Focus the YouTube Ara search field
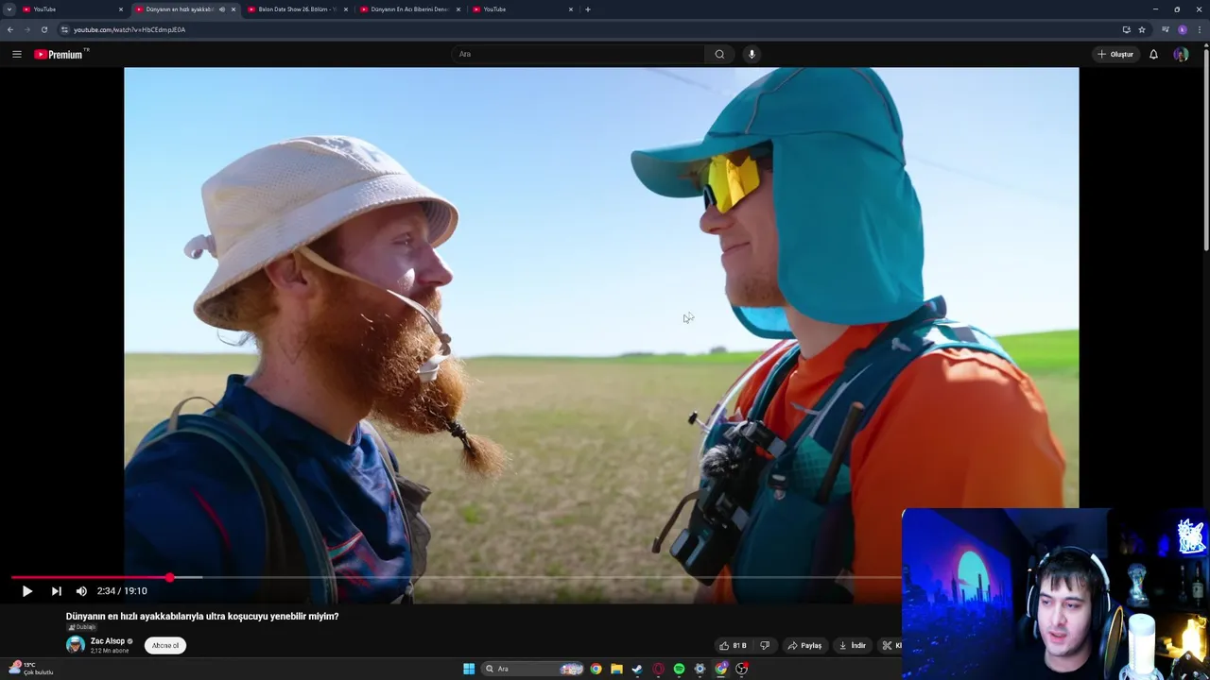Screen dimensions: 1210x680 coord(578,54)
